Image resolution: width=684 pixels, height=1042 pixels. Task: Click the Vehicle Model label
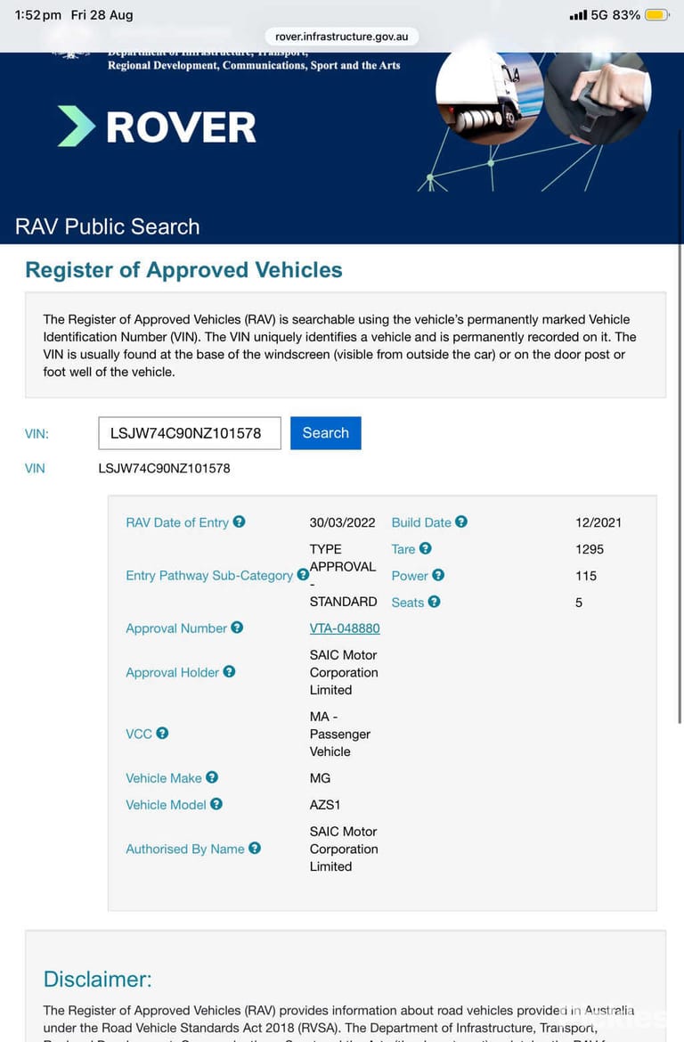166,805
